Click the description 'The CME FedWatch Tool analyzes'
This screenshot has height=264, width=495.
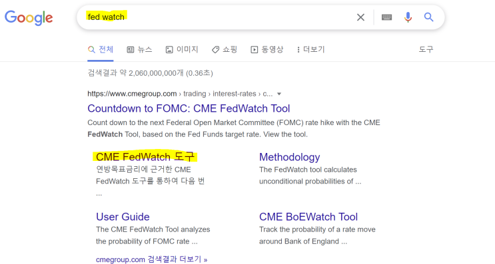pyautogui.click(x=153, y=235)
